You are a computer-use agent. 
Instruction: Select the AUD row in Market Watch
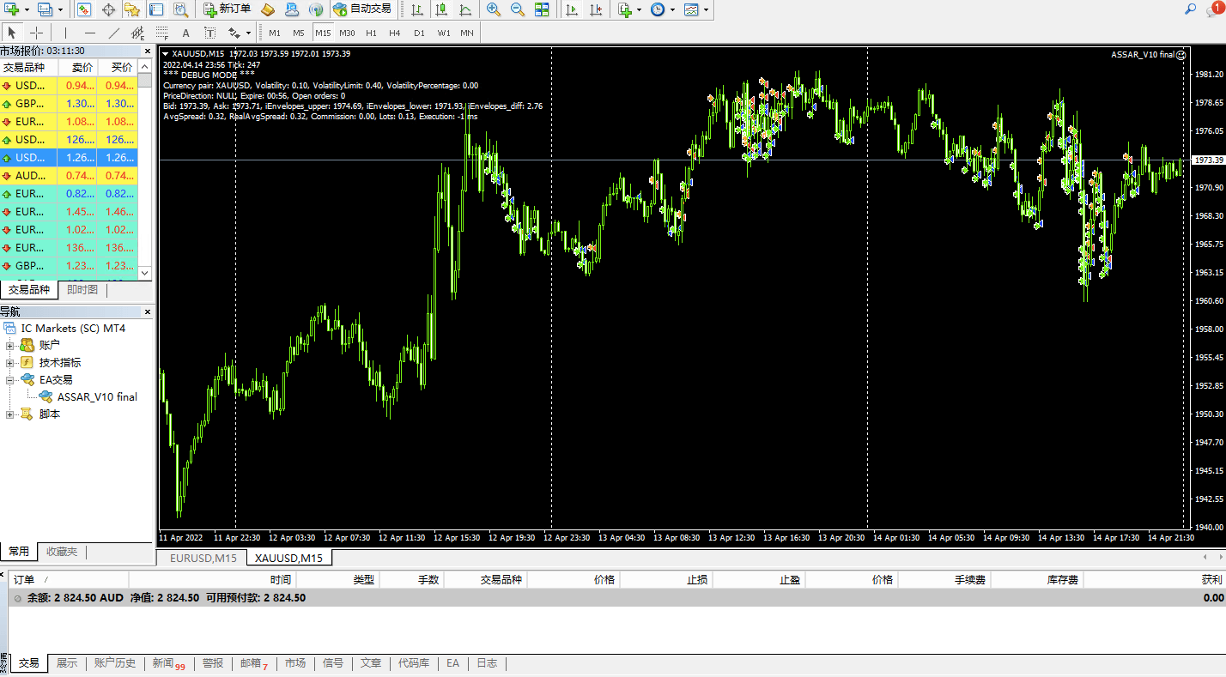(x=69, y=176)
